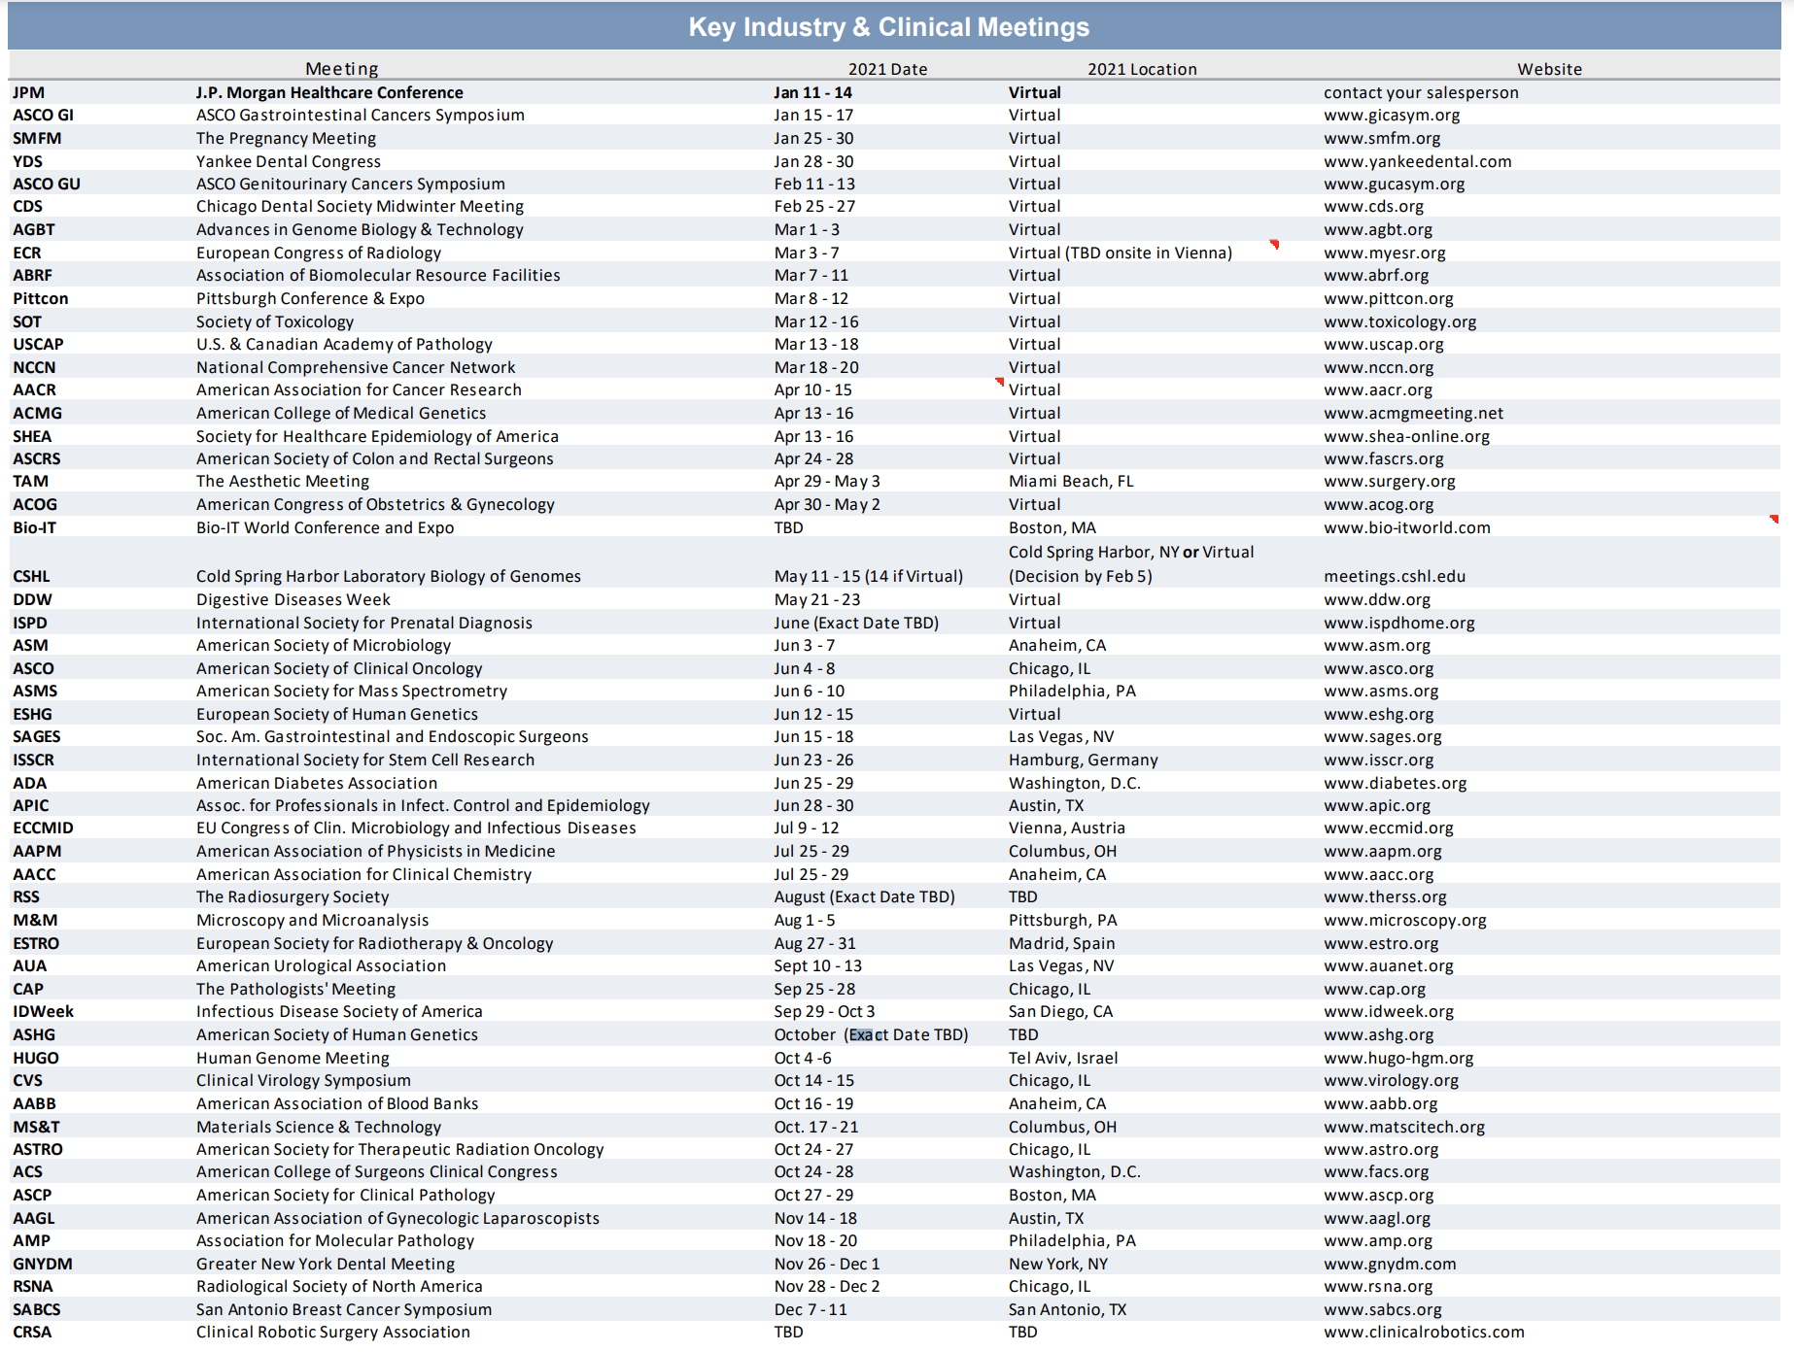Screen dimensions: 1794x1352
Task: Click 'October (Exact Date TBD)' cell
Action: tap(871, 1035)
